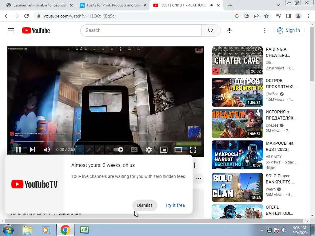Close the RUST YouTube tab
The height and width of the screenshot is (236, 315).
[218, 6]
